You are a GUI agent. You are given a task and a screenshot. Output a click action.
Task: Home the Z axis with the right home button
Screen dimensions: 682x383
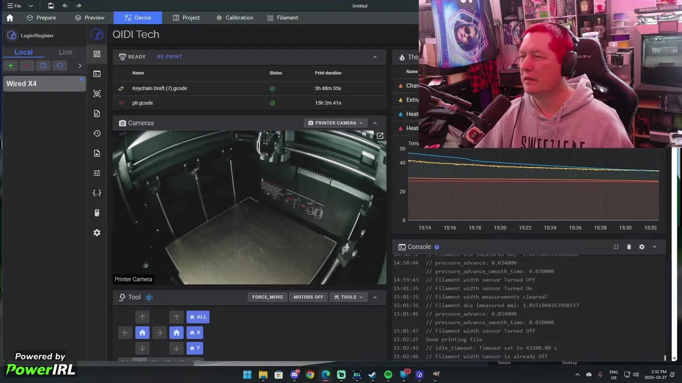coord(176,332)
